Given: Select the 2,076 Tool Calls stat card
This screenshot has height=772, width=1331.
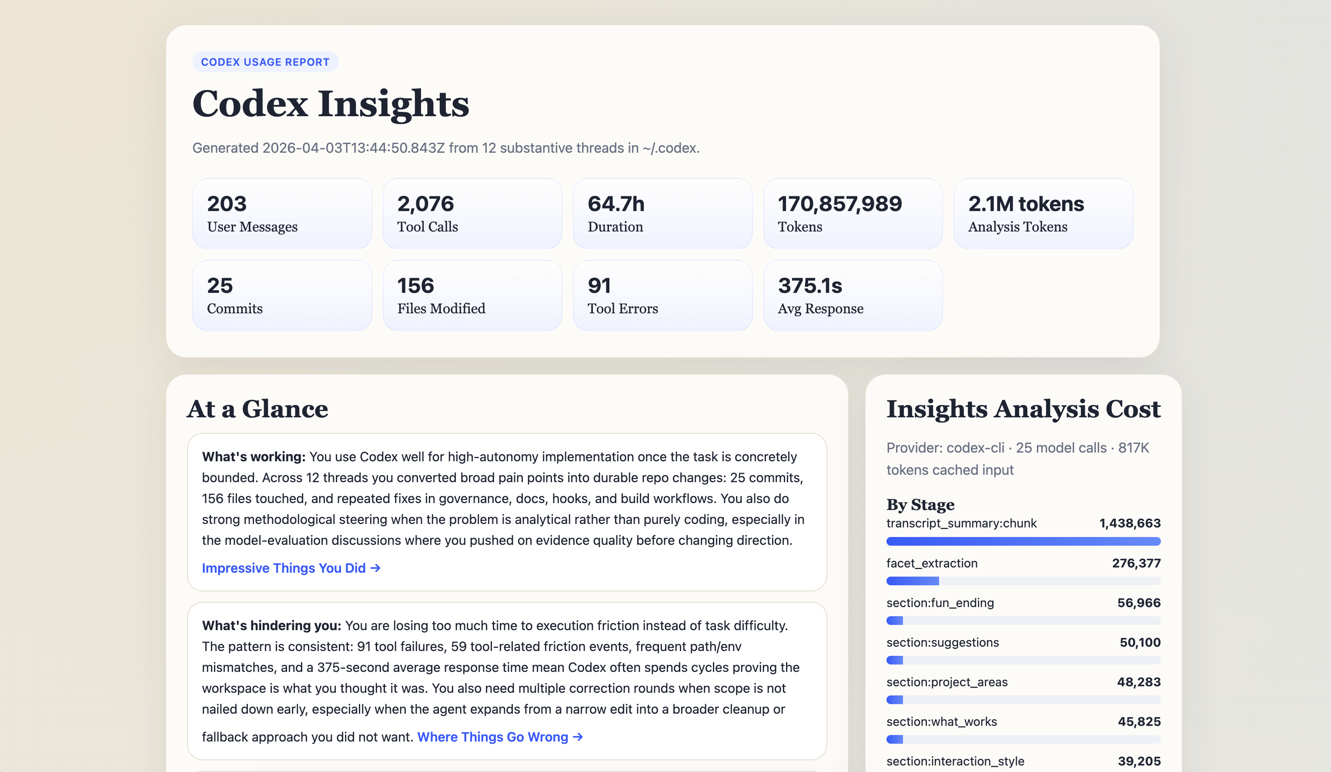Looking at the screenshot, I should (x=472, y=213).
